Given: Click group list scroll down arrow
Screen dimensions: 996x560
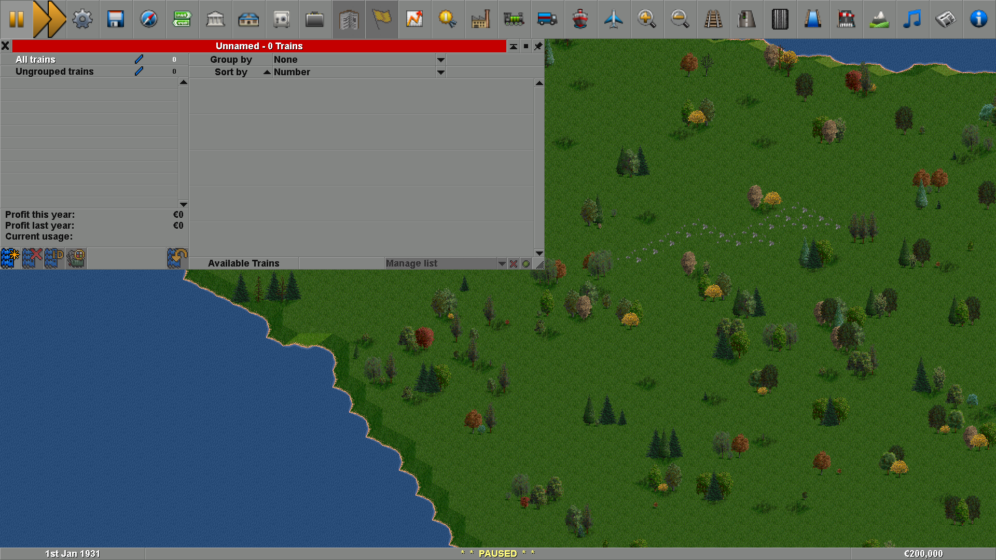Looking at the screenshot, I should coord(183,204).
